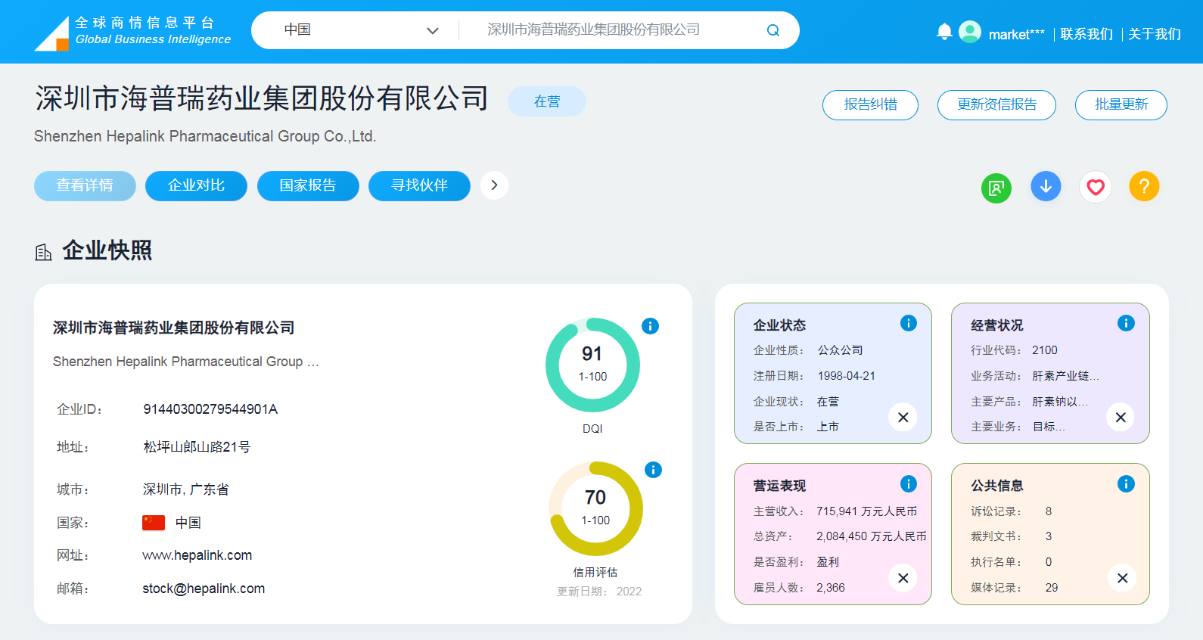The height and width of the screenshot is (640, 1203).
Task: Click the green contact-search round icon
Action: pos(996,188)
